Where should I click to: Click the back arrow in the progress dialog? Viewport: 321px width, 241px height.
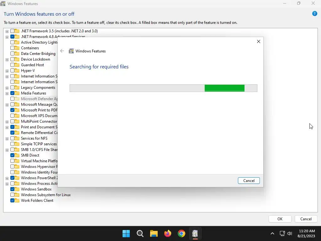coord(62,51)
